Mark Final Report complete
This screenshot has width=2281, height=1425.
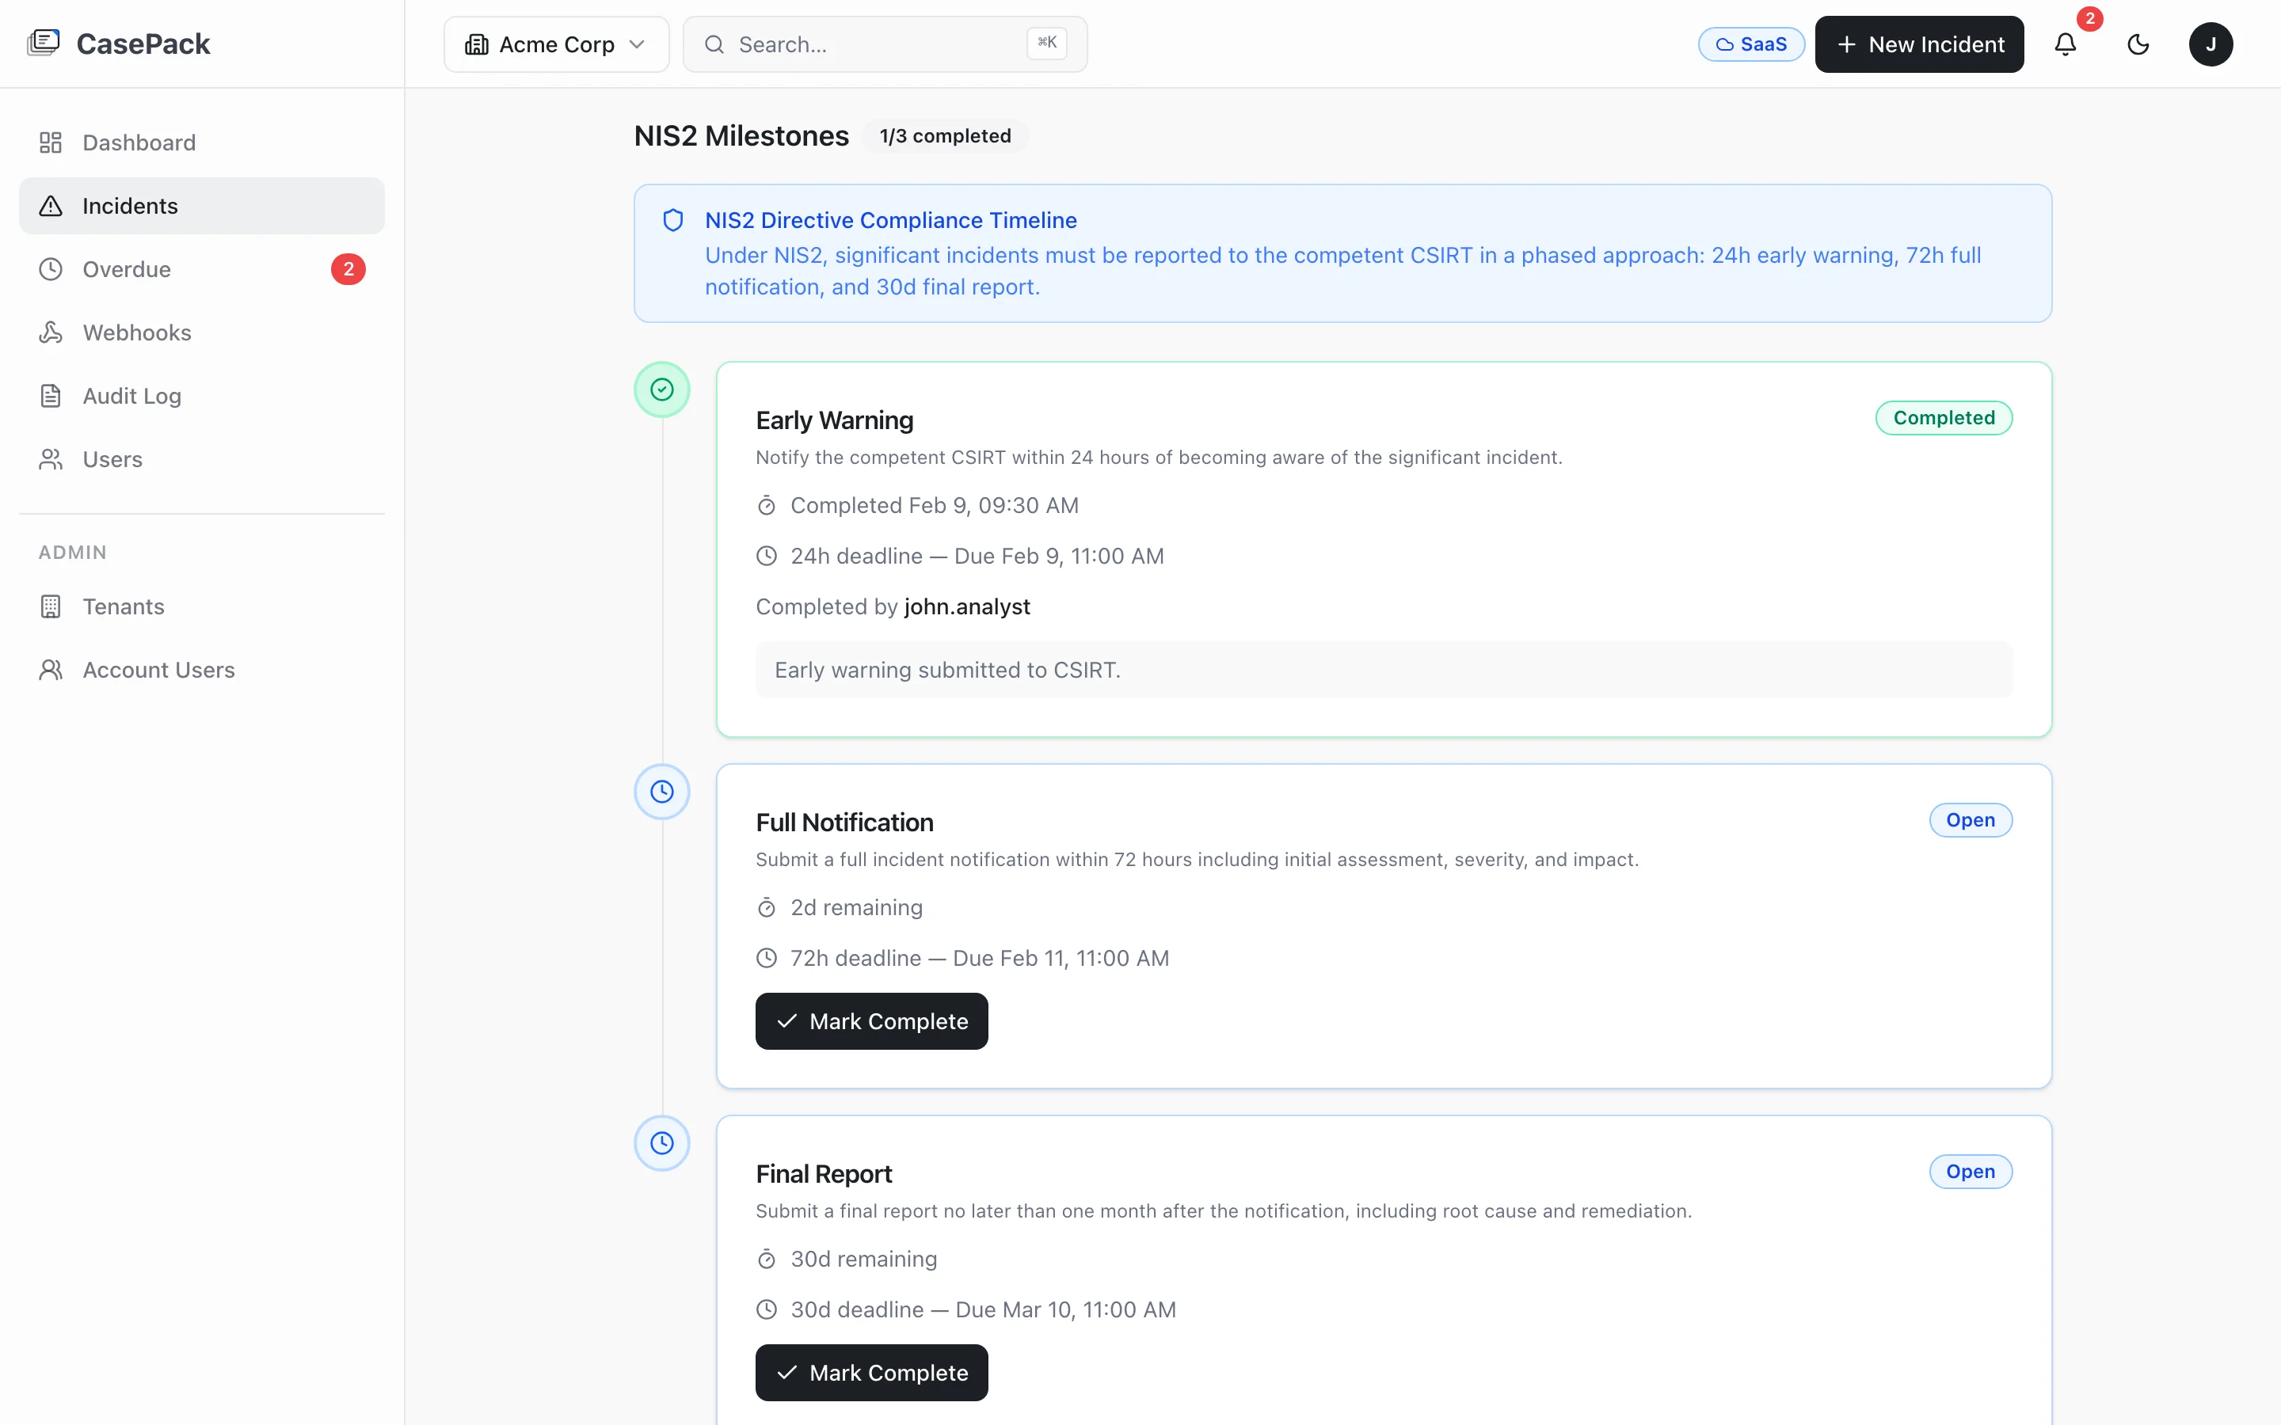[871, 1372]
